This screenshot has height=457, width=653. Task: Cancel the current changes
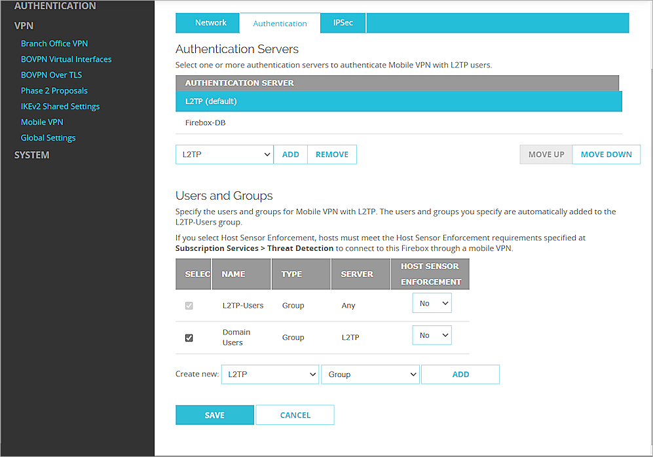[x=295, y=414]
